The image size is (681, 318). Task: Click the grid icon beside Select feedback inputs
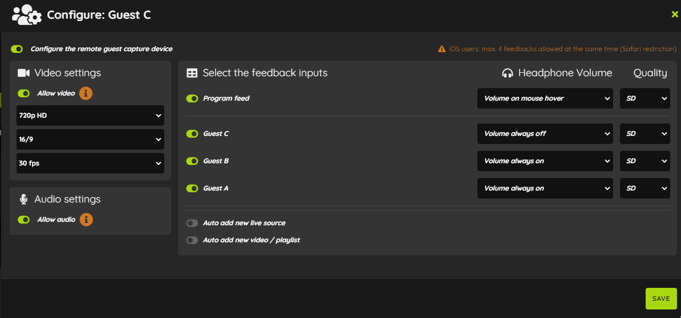(x=192, y=73)
